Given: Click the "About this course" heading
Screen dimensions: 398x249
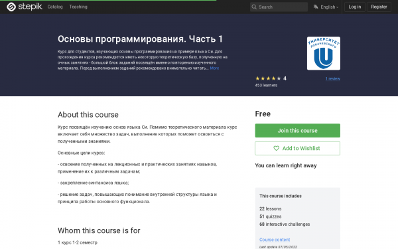Looking at the screenshot, I should (x=88, y=115).
